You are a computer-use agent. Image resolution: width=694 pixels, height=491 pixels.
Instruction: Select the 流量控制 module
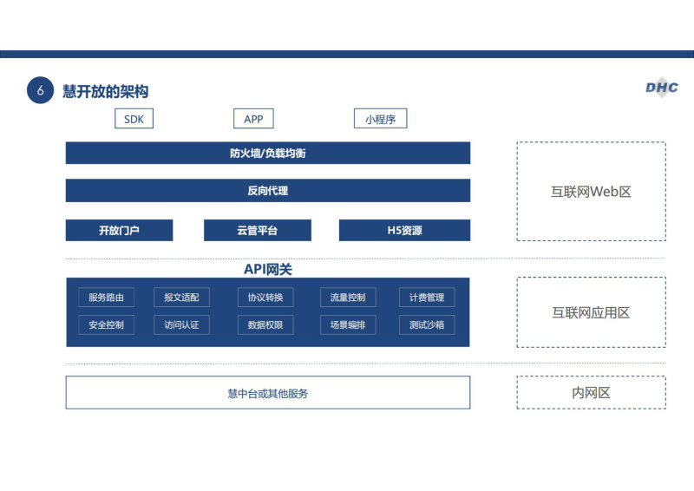coord(348,298)
